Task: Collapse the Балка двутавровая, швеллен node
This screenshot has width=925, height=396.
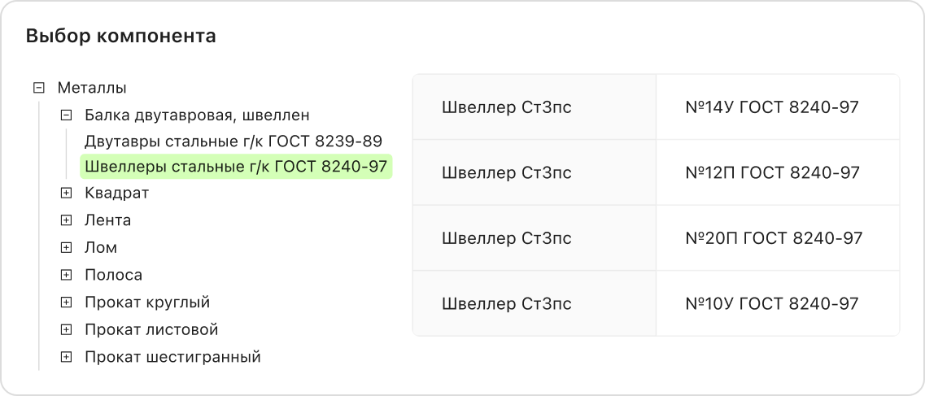Action: tap(66, 115)
